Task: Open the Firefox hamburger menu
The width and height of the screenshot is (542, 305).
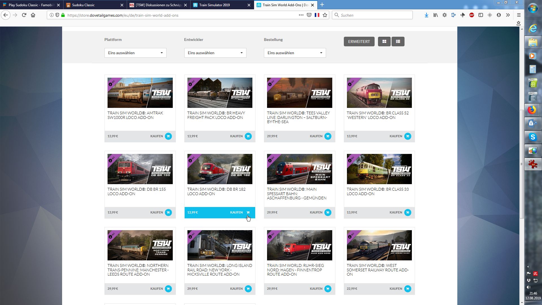Action: 519,15
